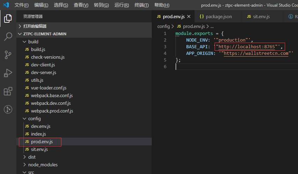Open index.js in config folder
298x174 pixels.
click(84, 134)
